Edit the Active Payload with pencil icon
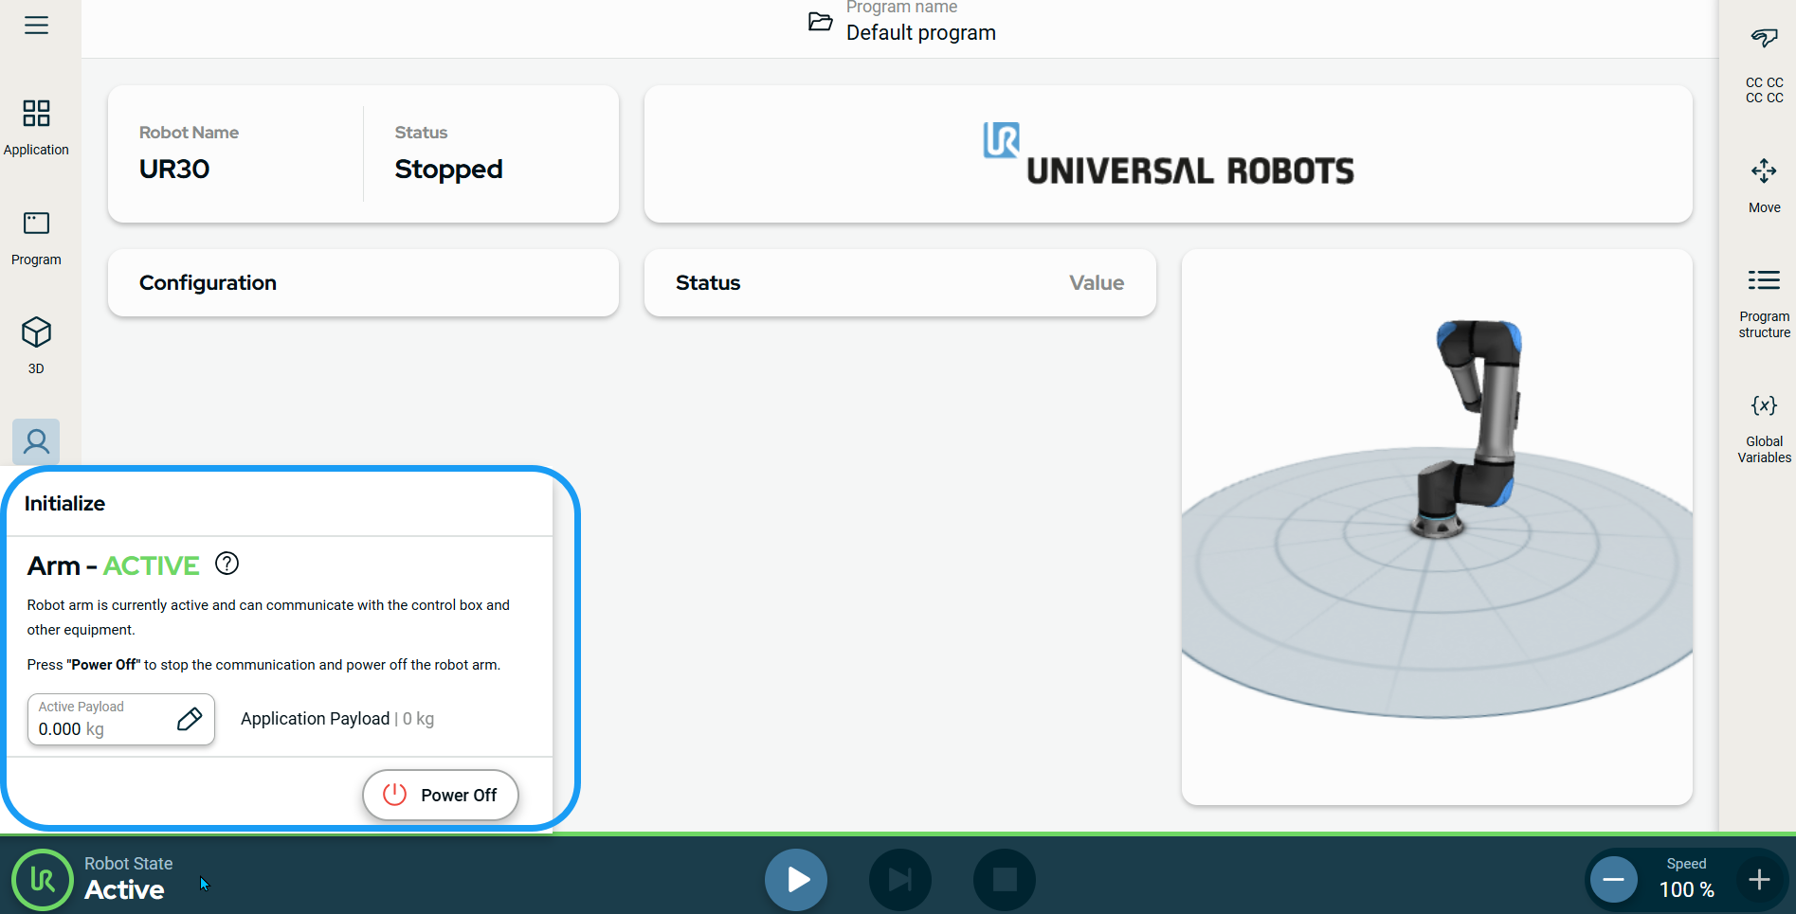The height and width of the screenshot is (914, 1796). [190, 719]
